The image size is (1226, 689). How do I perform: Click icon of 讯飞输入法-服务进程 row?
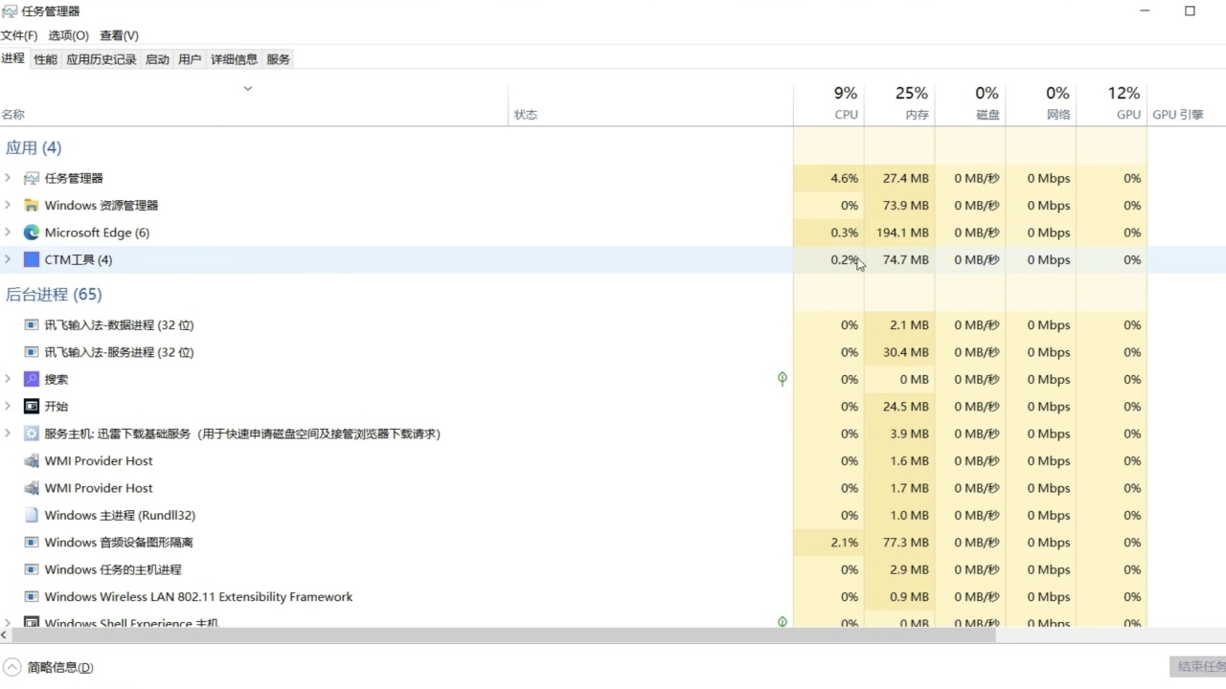32,352
